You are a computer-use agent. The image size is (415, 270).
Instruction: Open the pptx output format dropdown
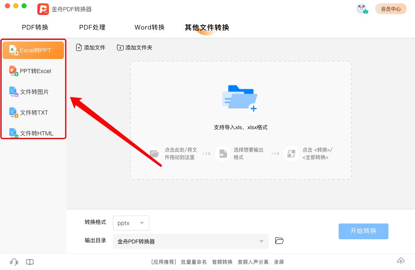(x=131, y=223)
